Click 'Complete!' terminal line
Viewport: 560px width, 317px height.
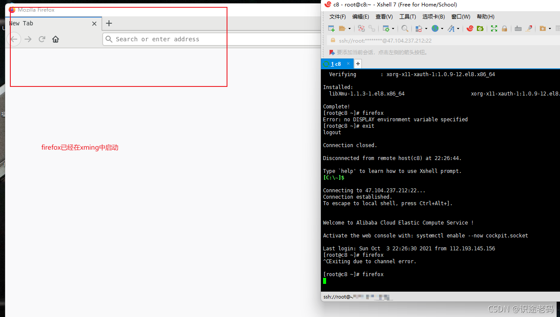tap(336, 107)
